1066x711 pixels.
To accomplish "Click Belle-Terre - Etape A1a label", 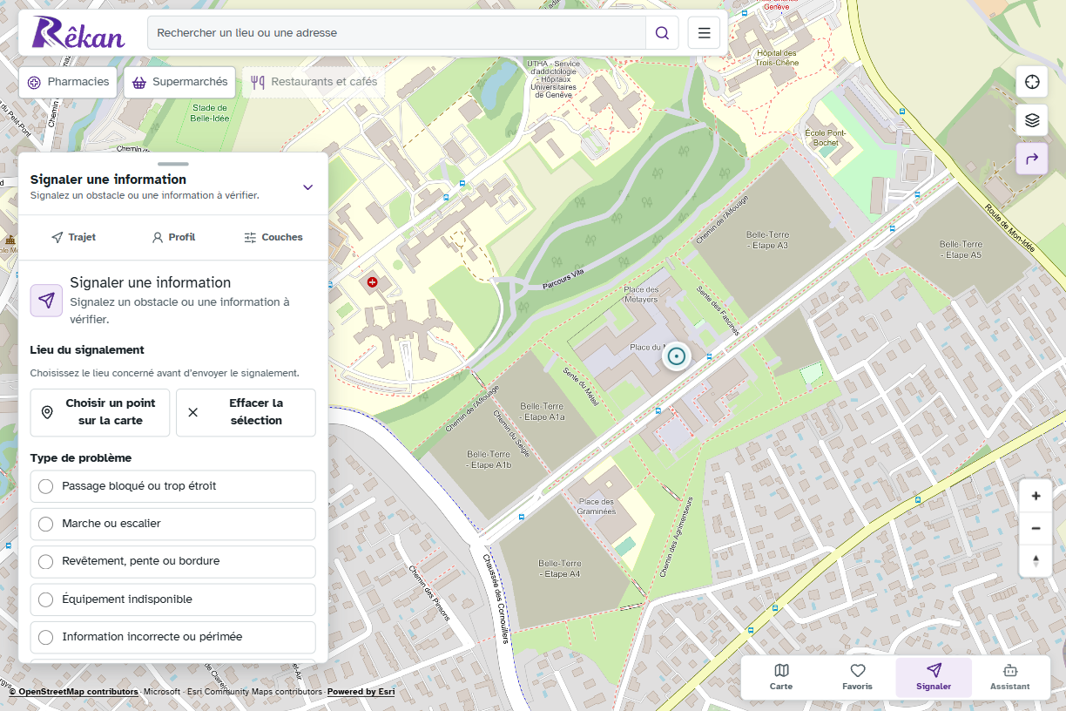I will [x=543, y=411].
